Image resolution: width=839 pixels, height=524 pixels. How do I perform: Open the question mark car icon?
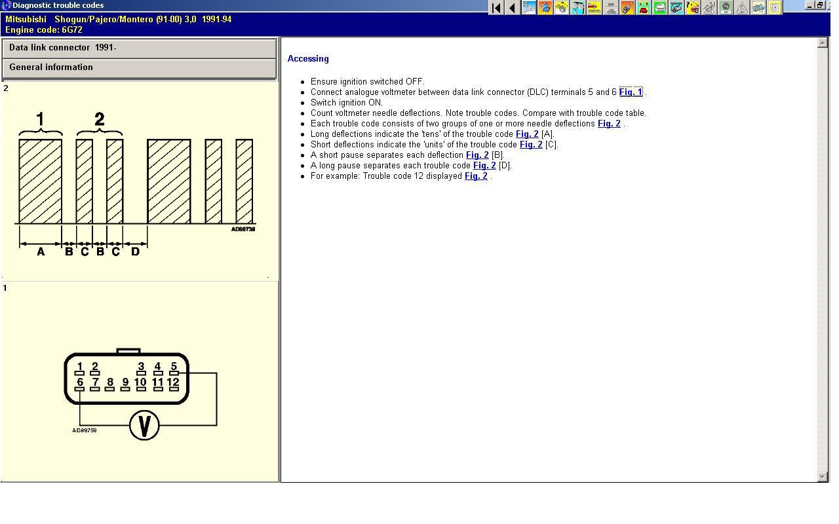tap(693, 8)
